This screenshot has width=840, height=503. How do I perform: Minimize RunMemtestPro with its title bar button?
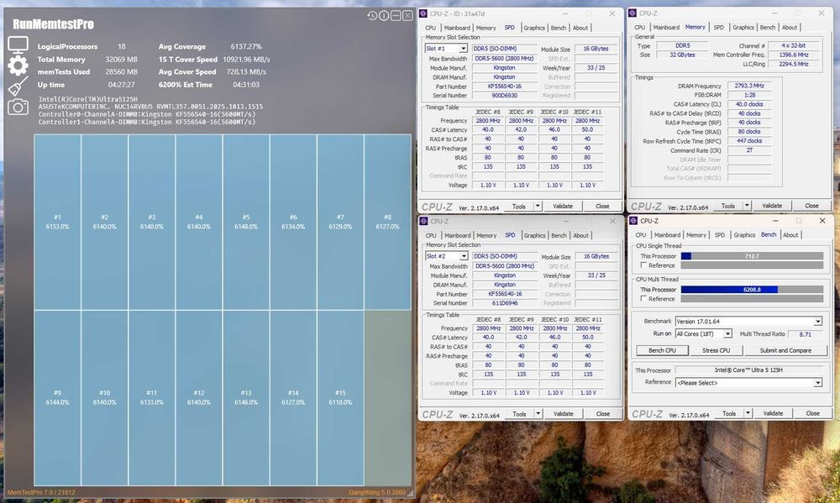click(x=396, y=16)
